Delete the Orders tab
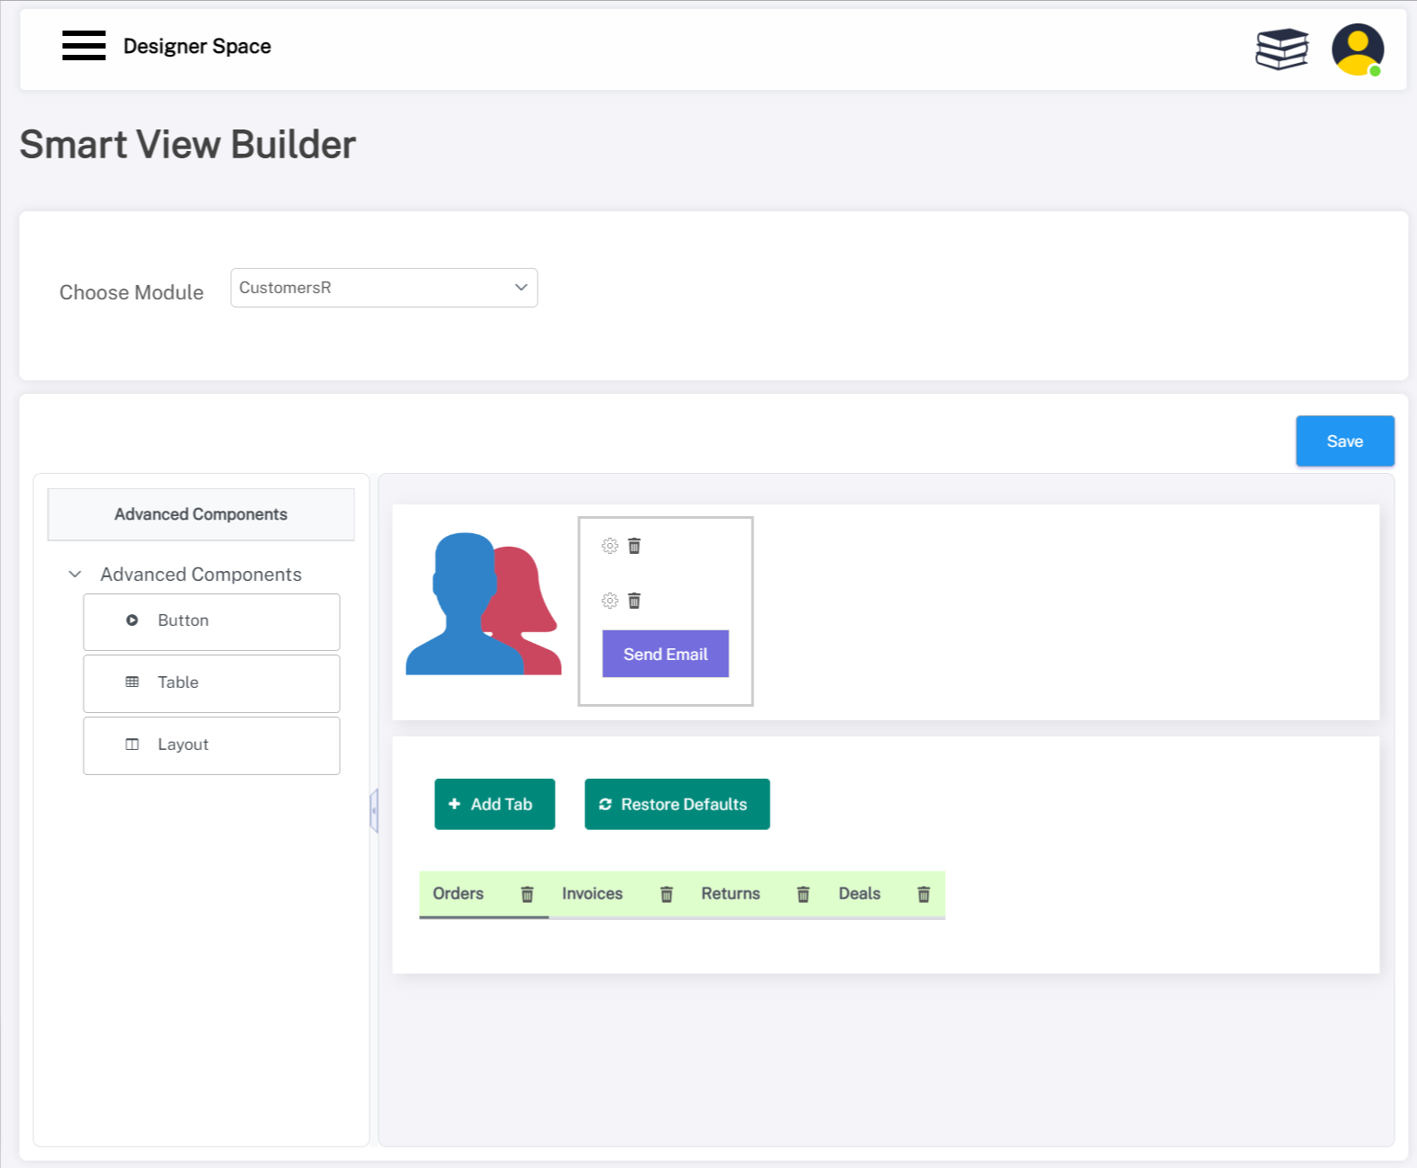 (527, 894)
